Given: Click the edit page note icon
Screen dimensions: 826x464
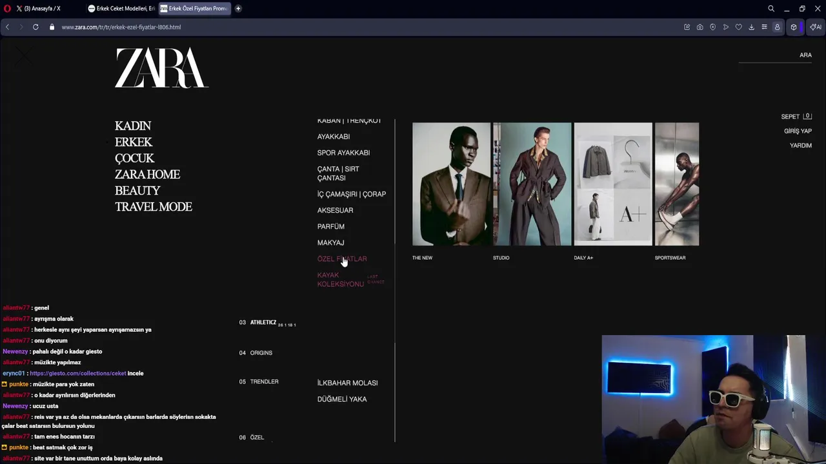Looking at the screenshot, I should 687,27.
